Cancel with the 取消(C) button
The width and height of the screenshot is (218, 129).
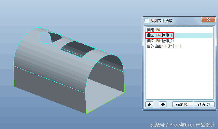pos(204,104)
